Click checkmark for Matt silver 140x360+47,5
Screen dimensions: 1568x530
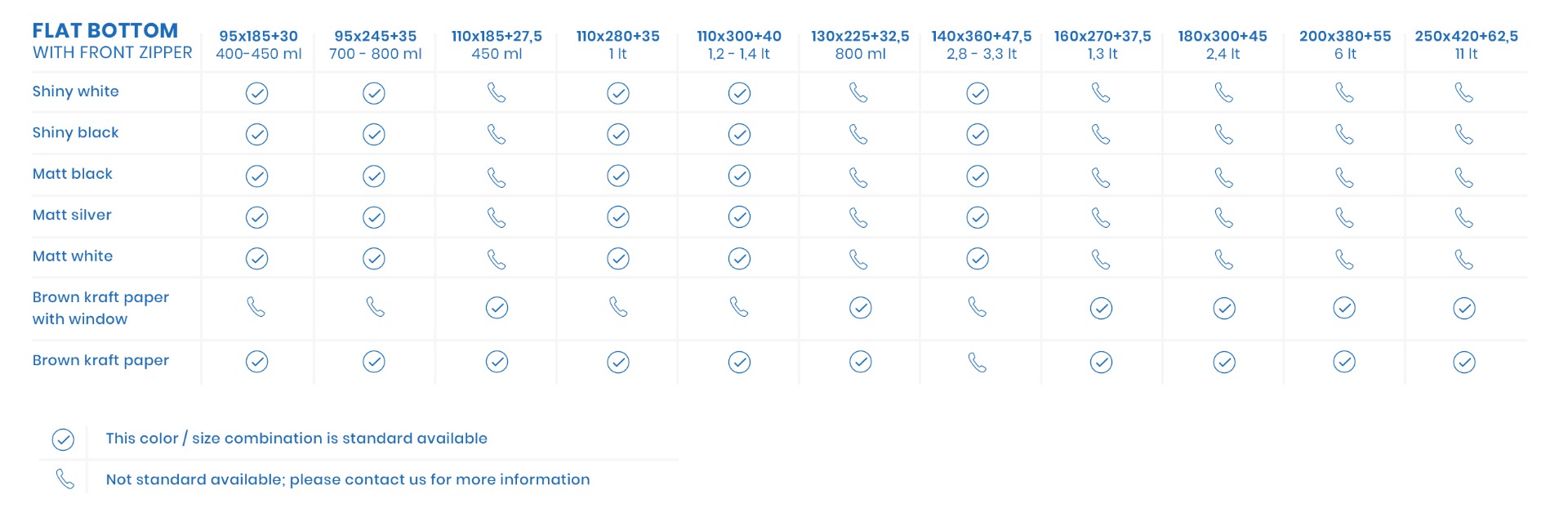click(978, 218)
